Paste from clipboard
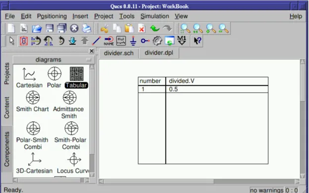 pos(129,29)
